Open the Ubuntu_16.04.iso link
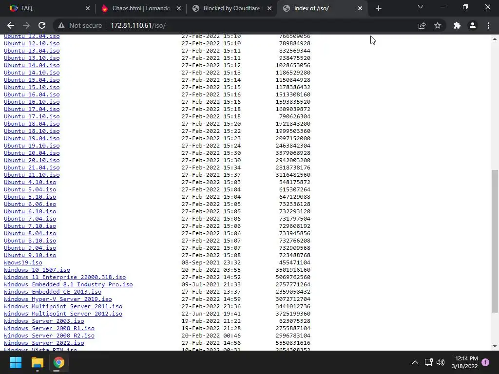 (32, 94)
